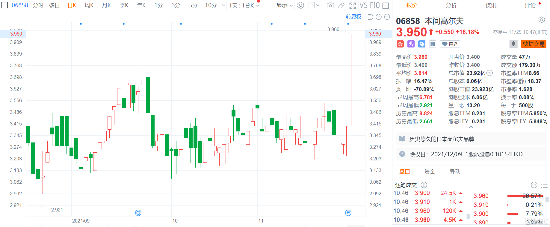
Task: Zoom out chart with minus icon
Action: pyautogui.click(x=379, y=17)
